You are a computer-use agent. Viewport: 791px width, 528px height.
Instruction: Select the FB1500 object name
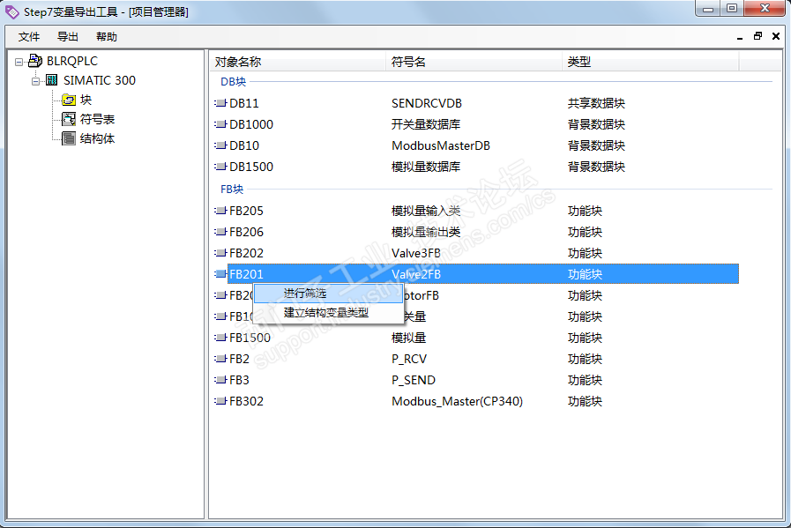[x=250, y=338]
